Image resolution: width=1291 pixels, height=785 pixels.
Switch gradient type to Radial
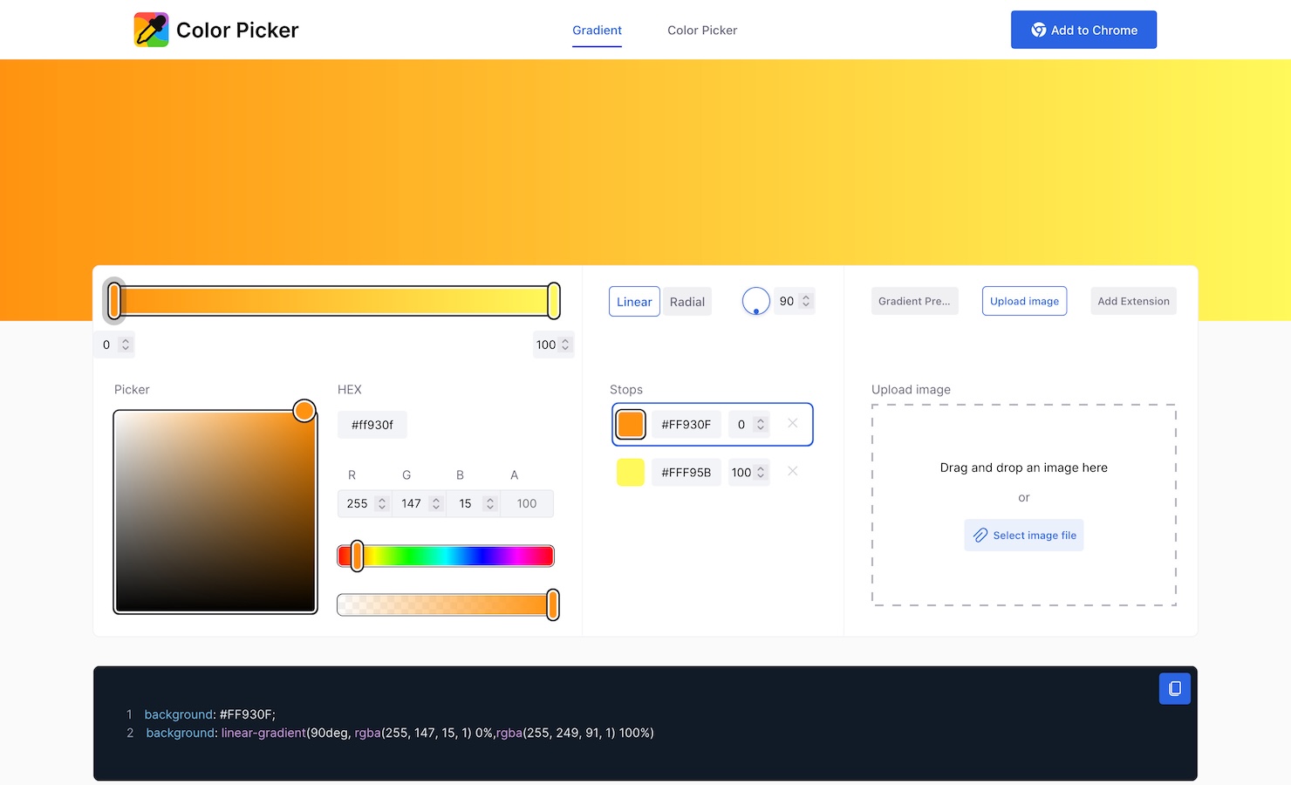tap(686, 302)
